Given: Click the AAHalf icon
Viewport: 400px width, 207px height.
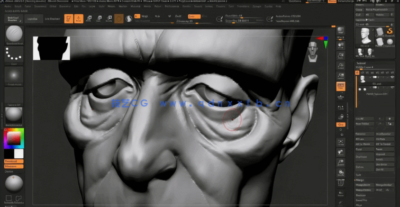Looking at the screenshot, I should tap(341, 76).
